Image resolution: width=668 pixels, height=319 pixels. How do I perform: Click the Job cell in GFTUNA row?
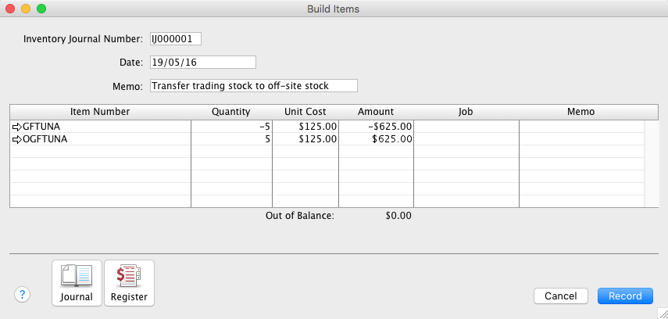click(466, 126)
